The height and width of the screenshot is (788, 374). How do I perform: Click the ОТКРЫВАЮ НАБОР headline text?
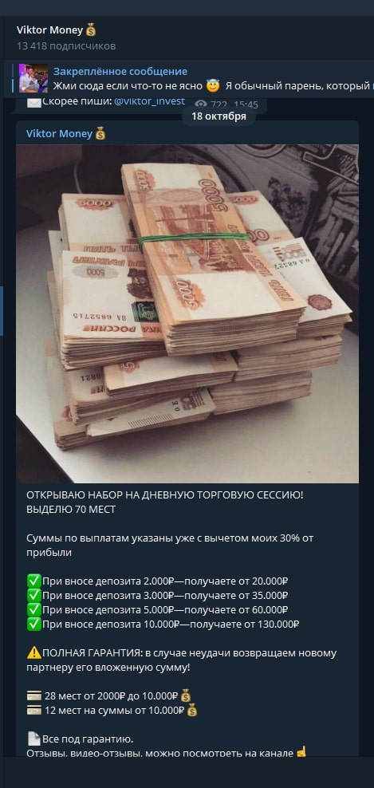pos(165,495)
